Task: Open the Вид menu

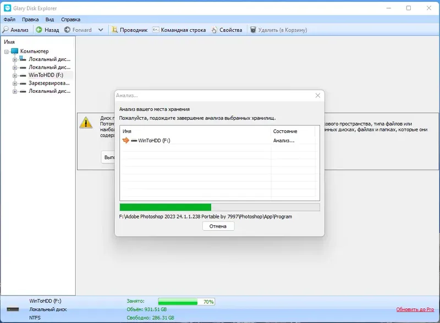Action: tap(50, 19)
